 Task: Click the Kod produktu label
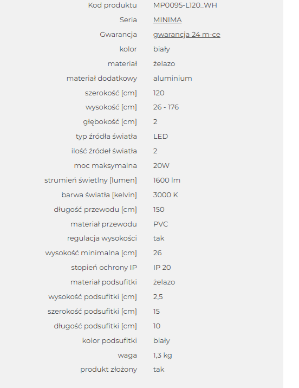tap(113, 5)
